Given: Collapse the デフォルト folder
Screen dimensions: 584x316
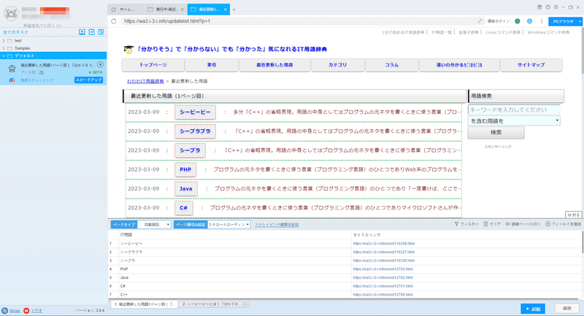Looking at the screenshot, I should point(4,56).
